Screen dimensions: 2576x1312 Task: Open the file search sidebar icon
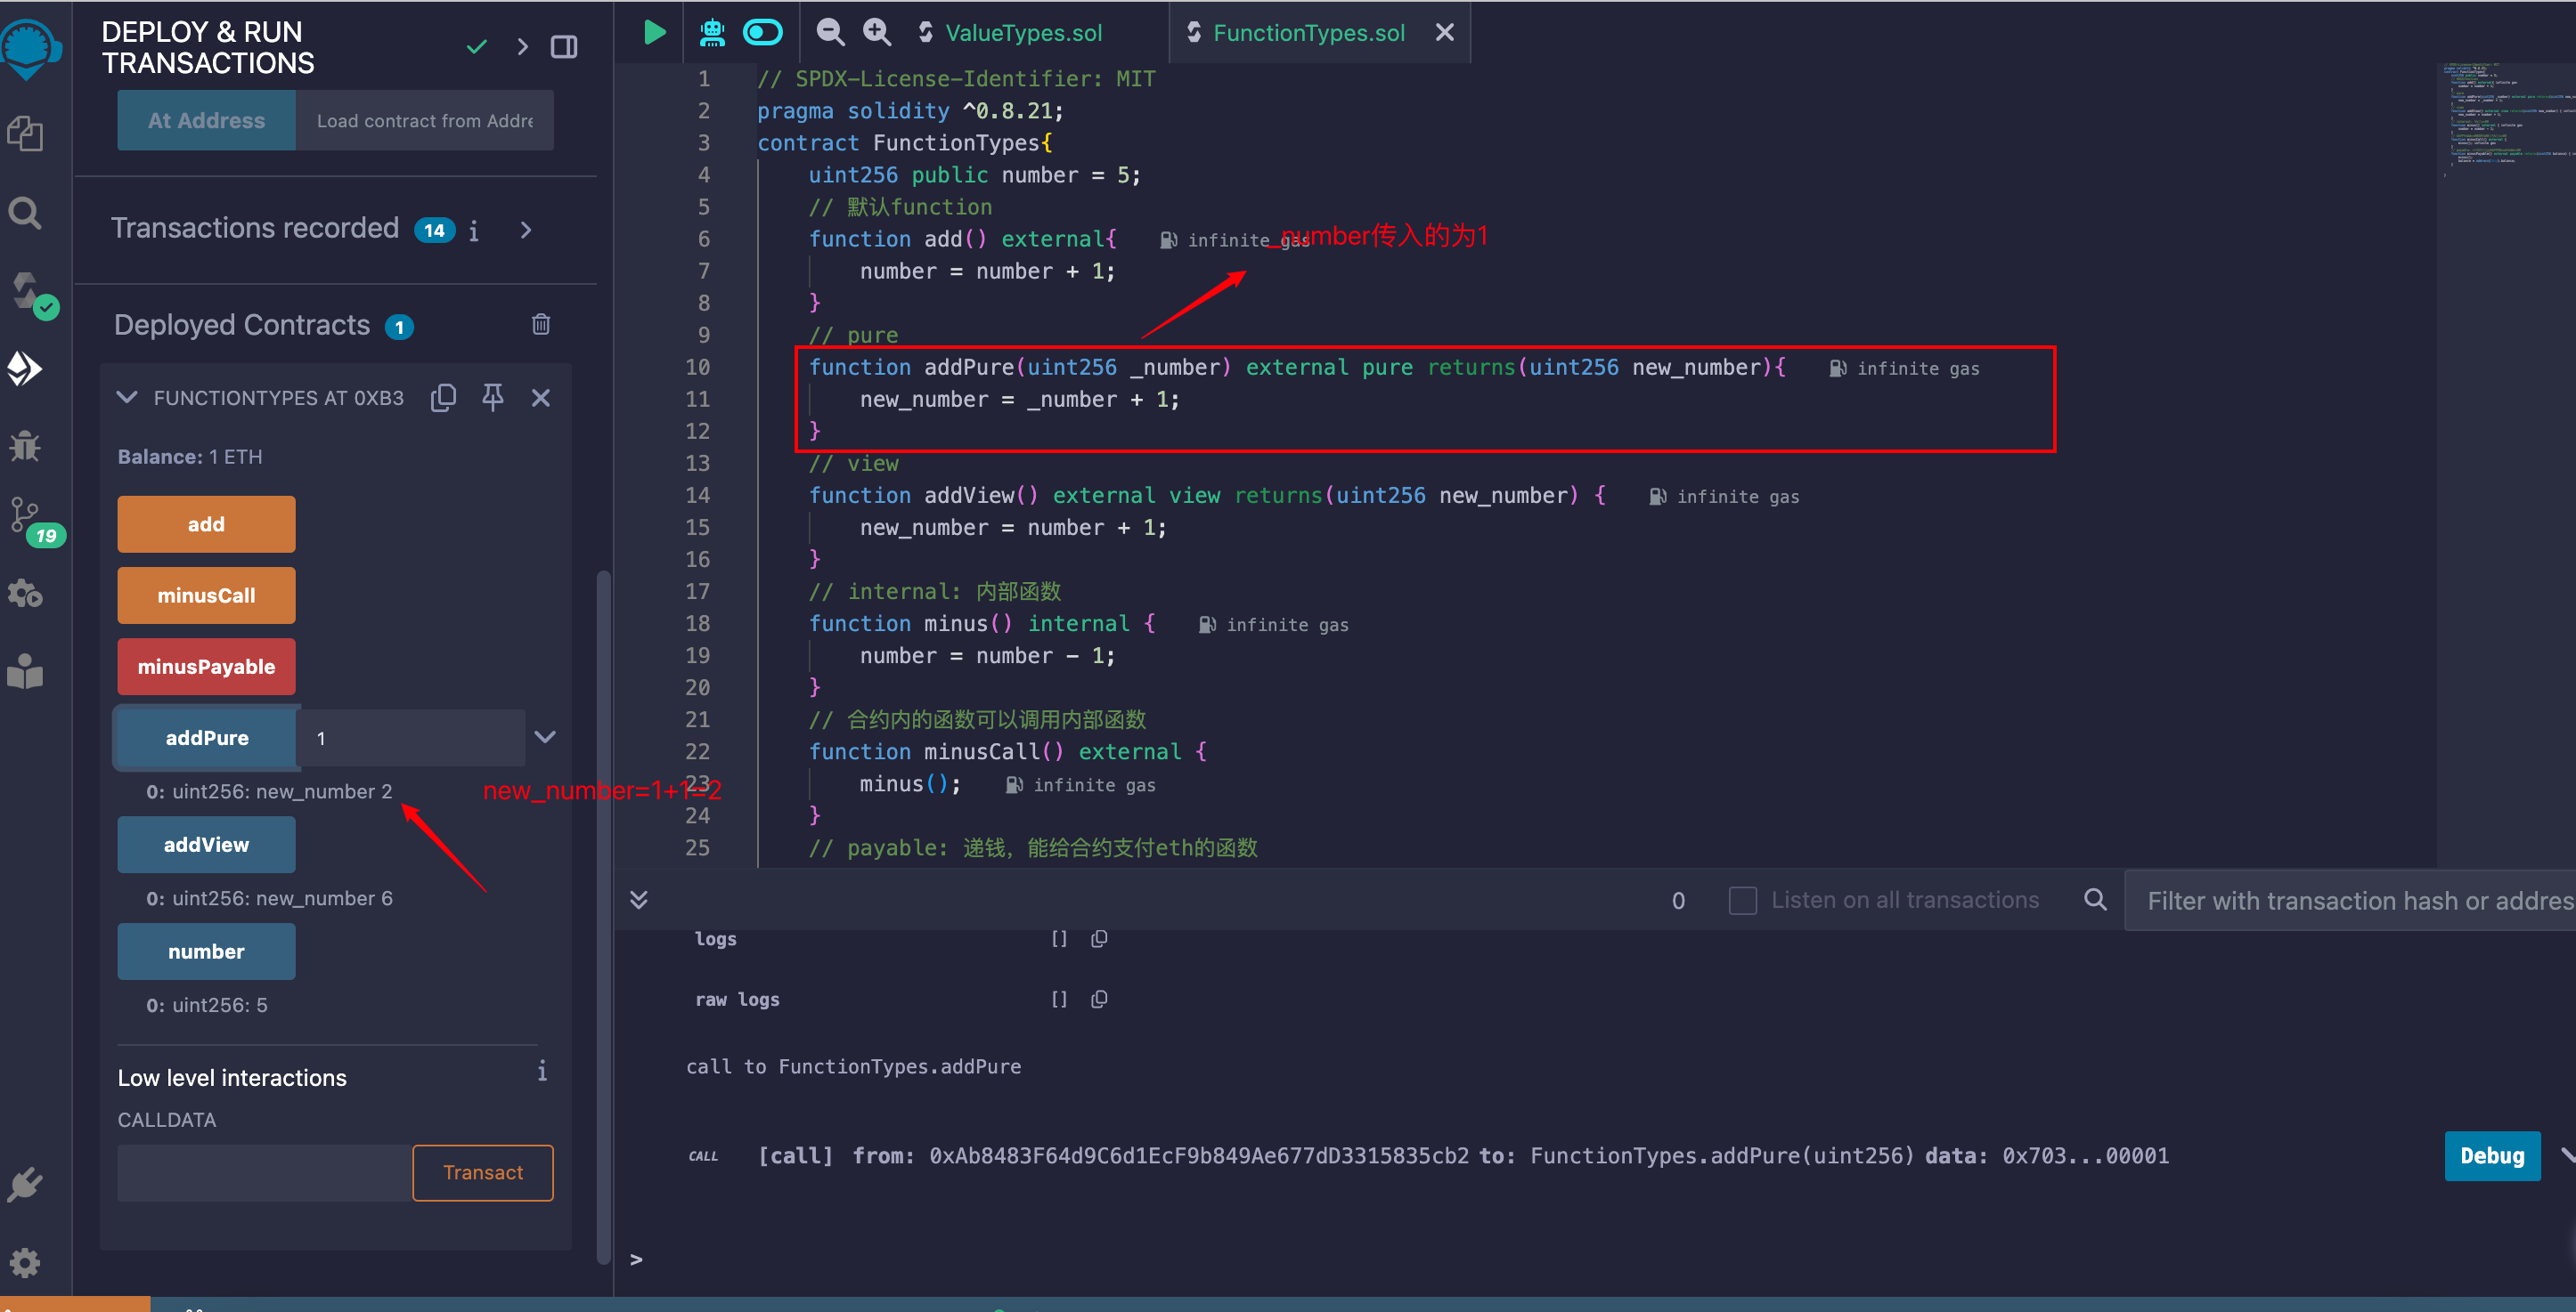[25, 213]
